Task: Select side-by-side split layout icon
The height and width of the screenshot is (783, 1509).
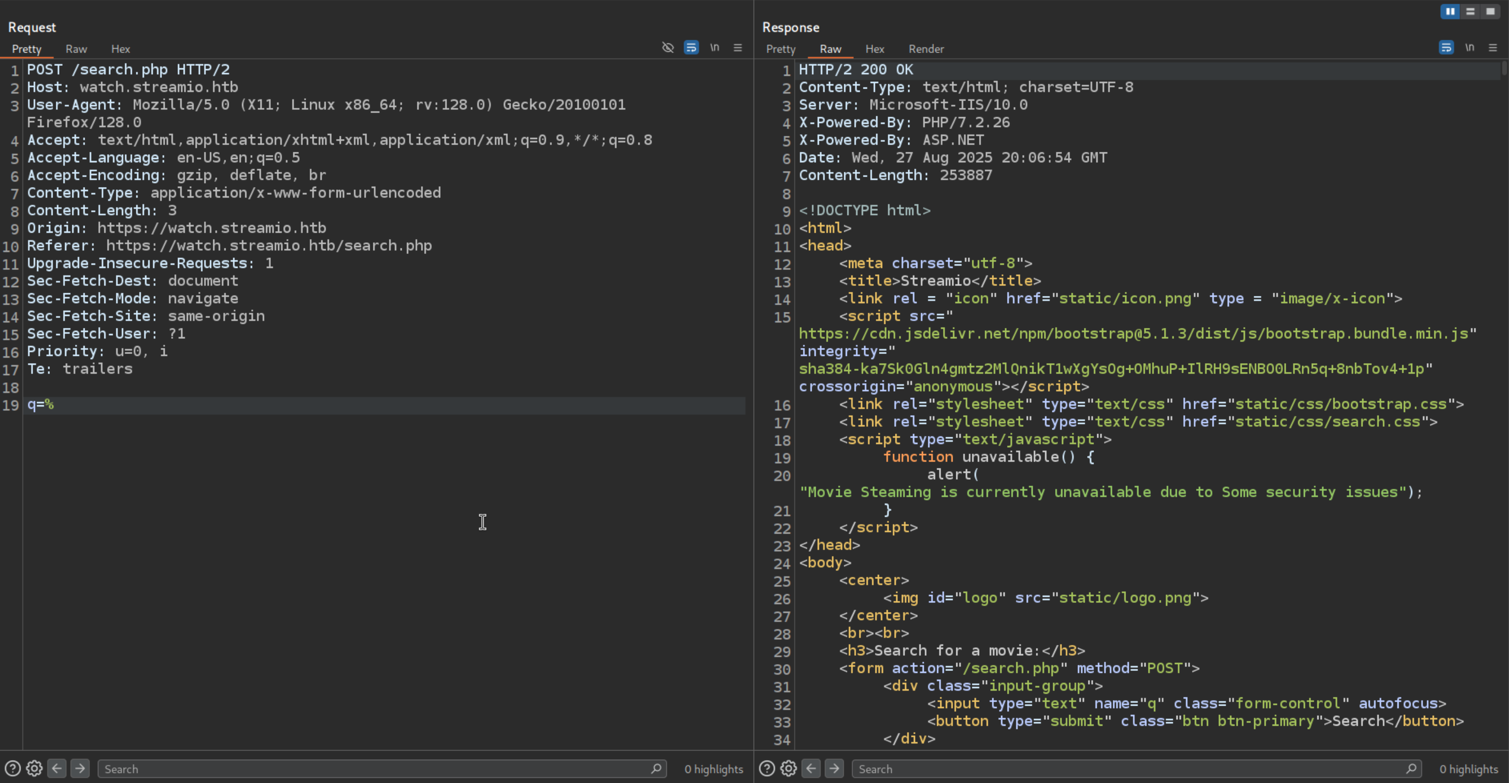Action: [1450, 11]
